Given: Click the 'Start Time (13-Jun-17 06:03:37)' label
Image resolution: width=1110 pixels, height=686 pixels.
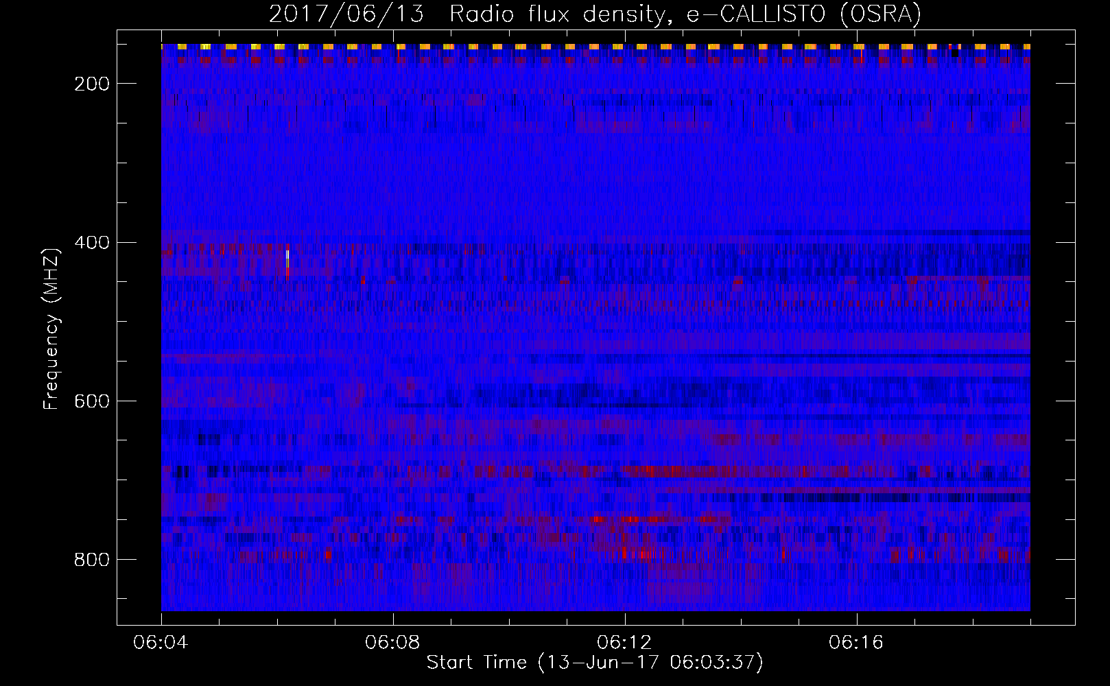Looking at the screenshot, I should click(594, 663).
